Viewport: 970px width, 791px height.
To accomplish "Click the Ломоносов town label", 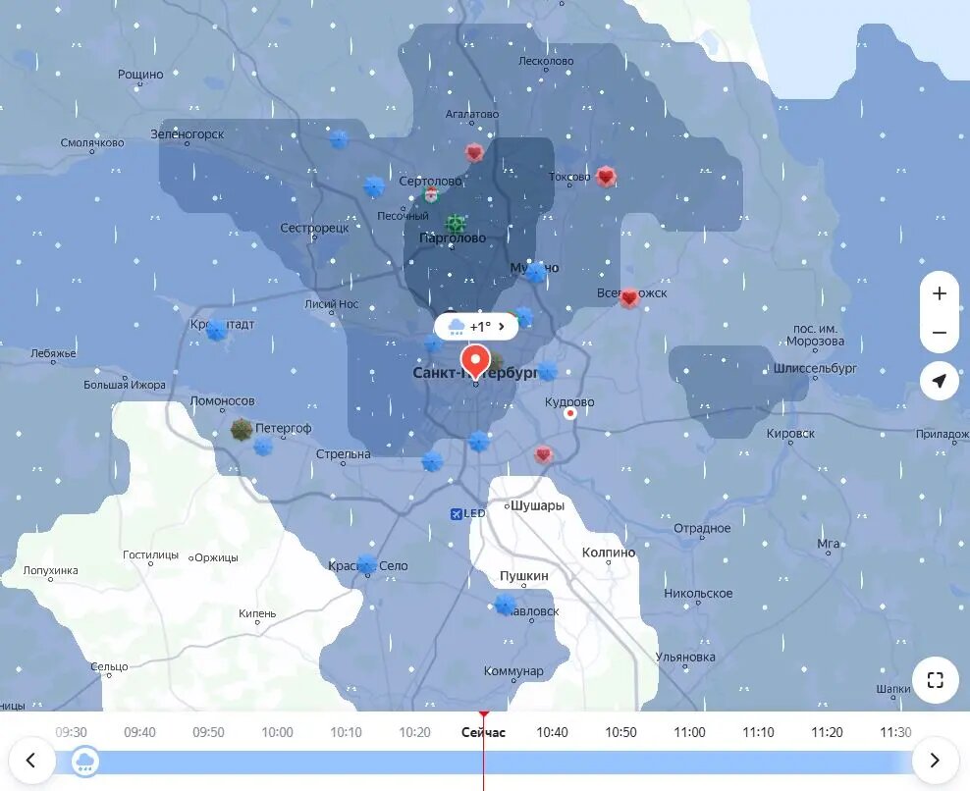I will 222,400.
